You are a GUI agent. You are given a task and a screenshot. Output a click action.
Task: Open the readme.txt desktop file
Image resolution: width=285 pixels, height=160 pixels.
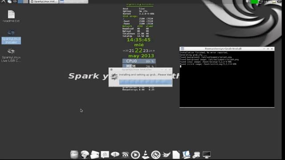11,16
